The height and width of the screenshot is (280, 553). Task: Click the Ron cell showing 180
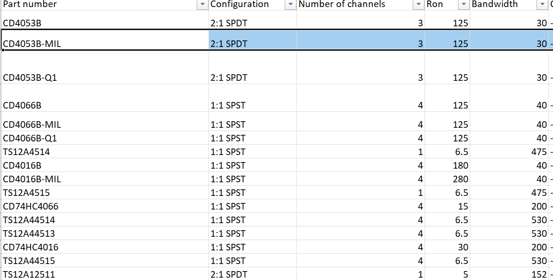(x=448, y=165)
